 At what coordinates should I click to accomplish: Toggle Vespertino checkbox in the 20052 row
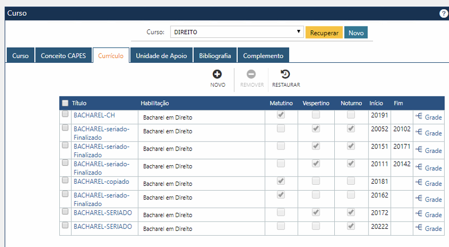pyautogui.click(x=316, y=128)
